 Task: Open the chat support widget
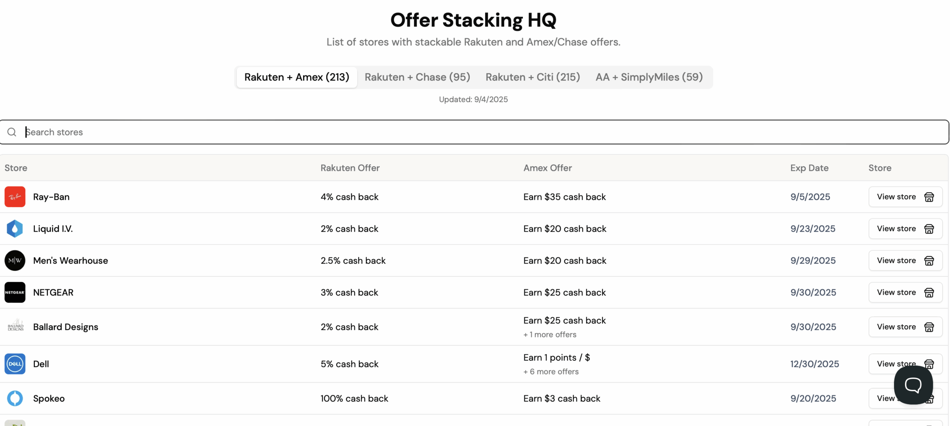tap(913, 385)
